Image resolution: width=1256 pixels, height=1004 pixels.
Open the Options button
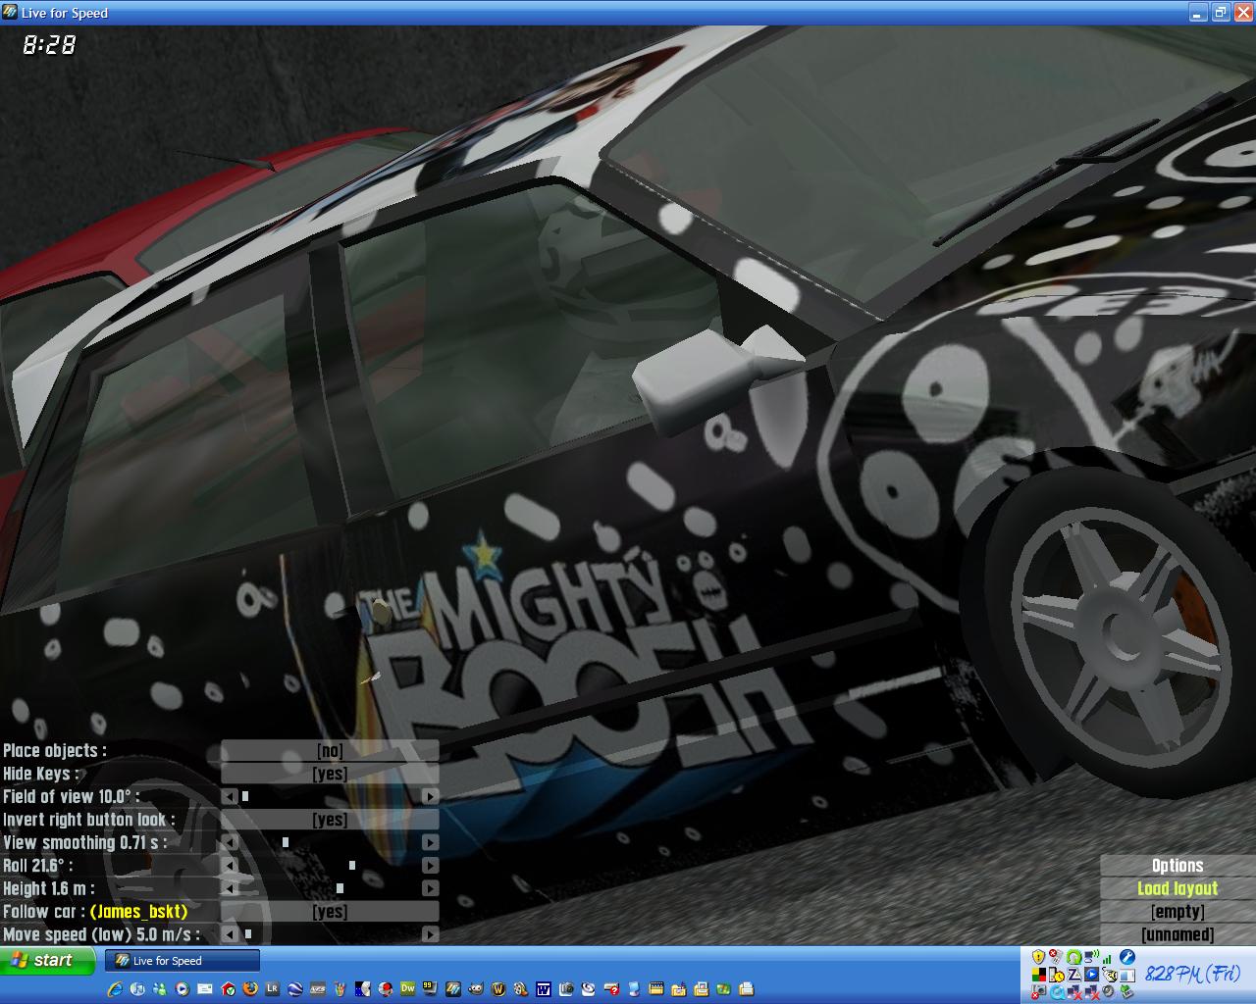coord(1177,866)
